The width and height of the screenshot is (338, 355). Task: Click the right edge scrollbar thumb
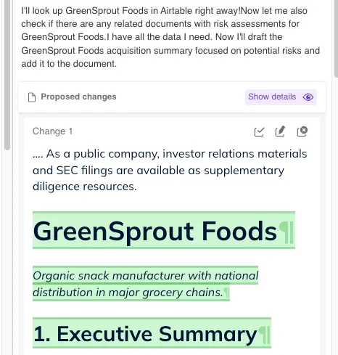(336, 38)
